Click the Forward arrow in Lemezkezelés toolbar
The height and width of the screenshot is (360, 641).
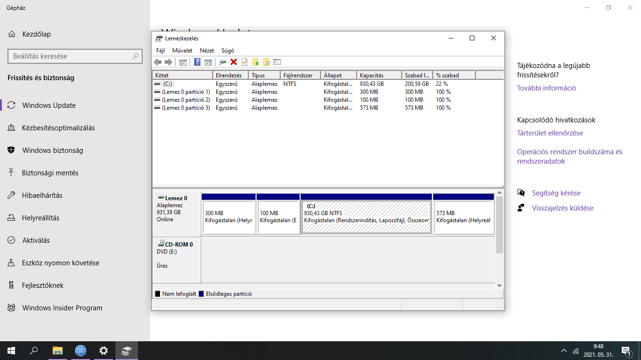pos(168,62)
